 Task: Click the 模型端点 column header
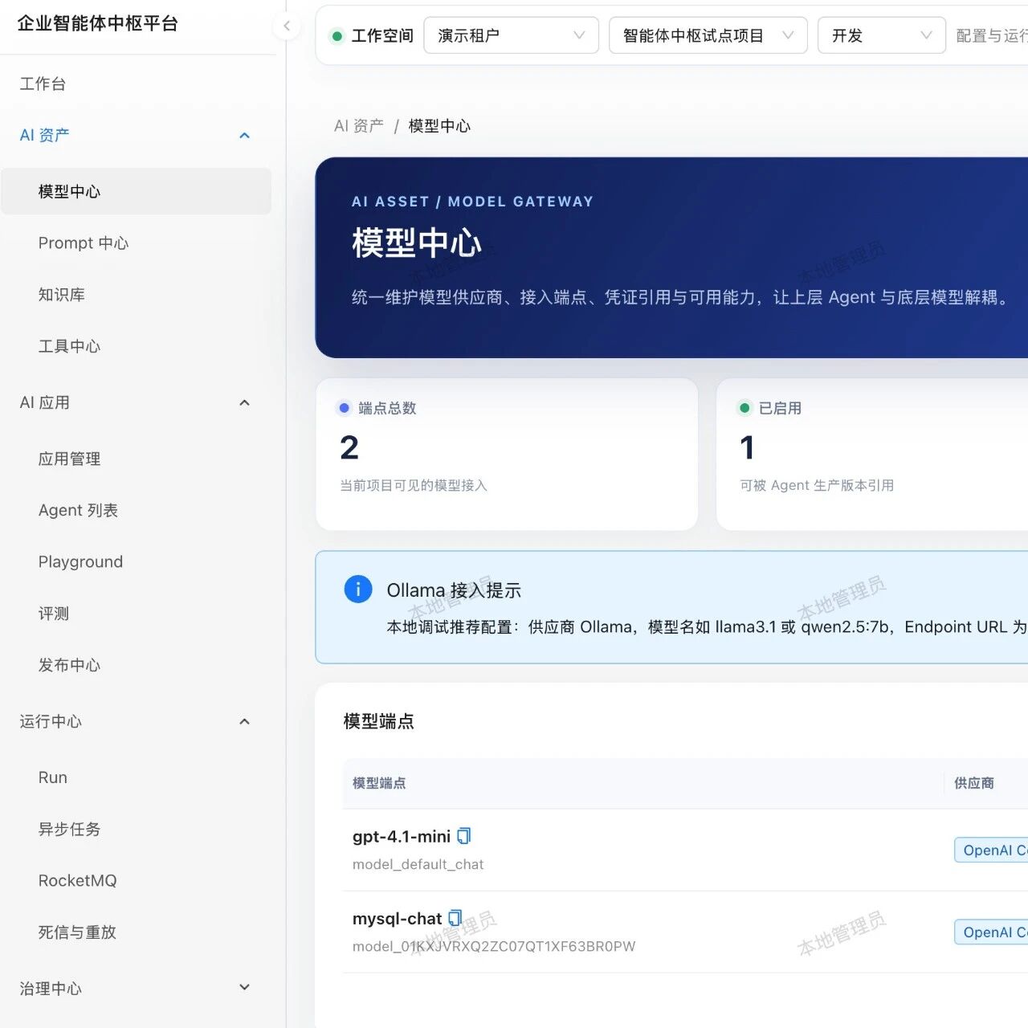click(x=379, y=783)
